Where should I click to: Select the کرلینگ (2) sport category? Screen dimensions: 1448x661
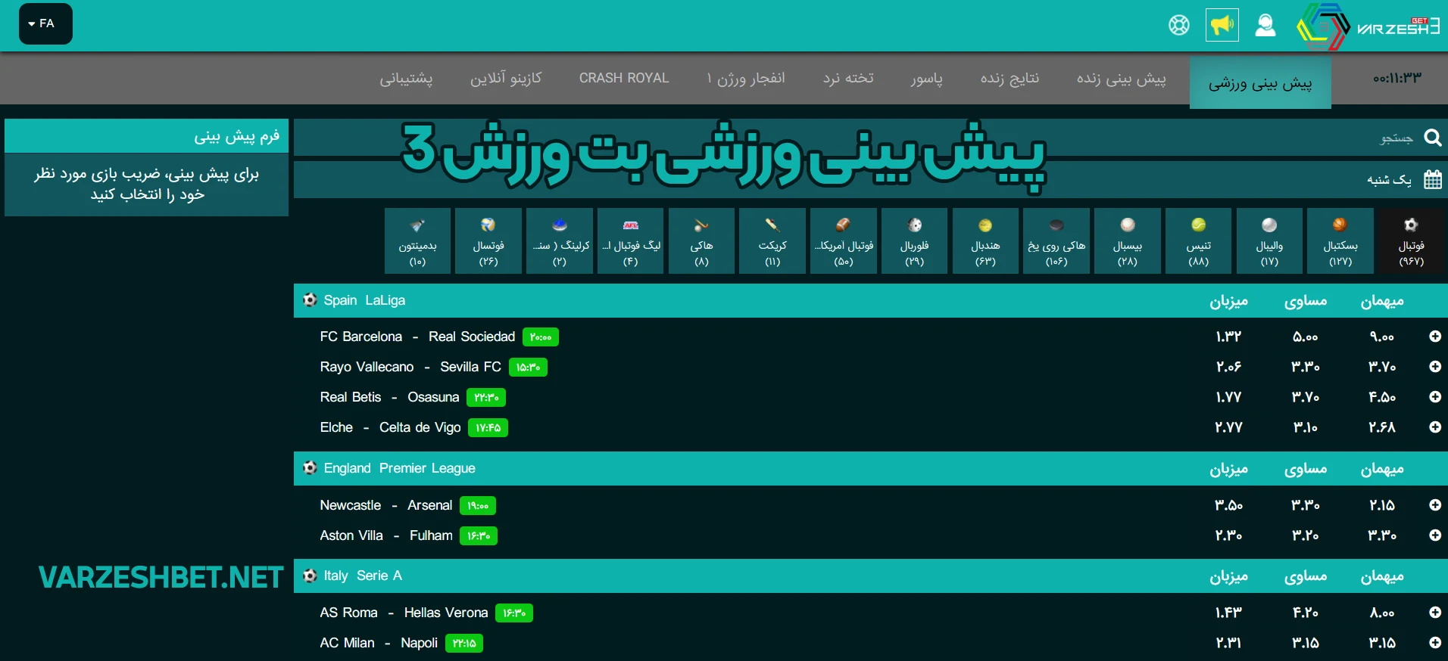point(560,241)
